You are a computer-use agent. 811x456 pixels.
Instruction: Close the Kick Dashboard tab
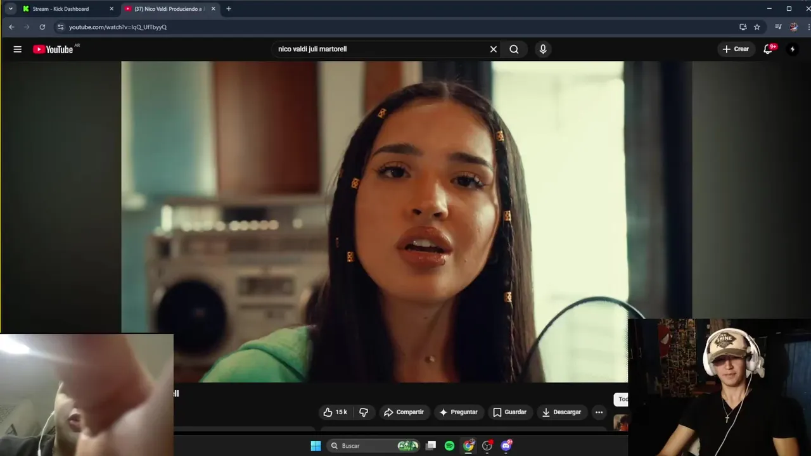(x=112, y=9)
